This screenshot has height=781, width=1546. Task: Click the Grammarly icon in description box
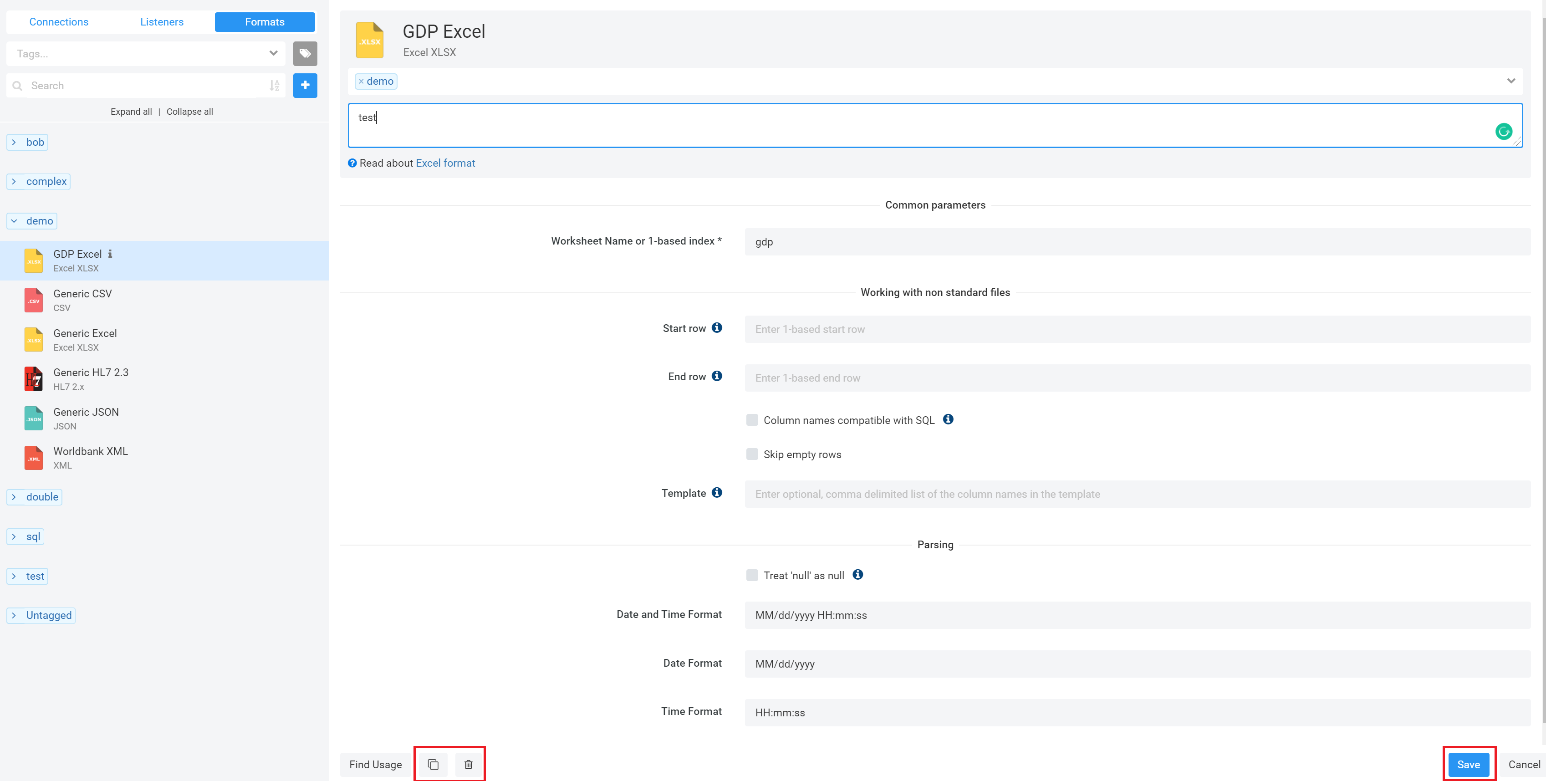[x=1503, y=132]
